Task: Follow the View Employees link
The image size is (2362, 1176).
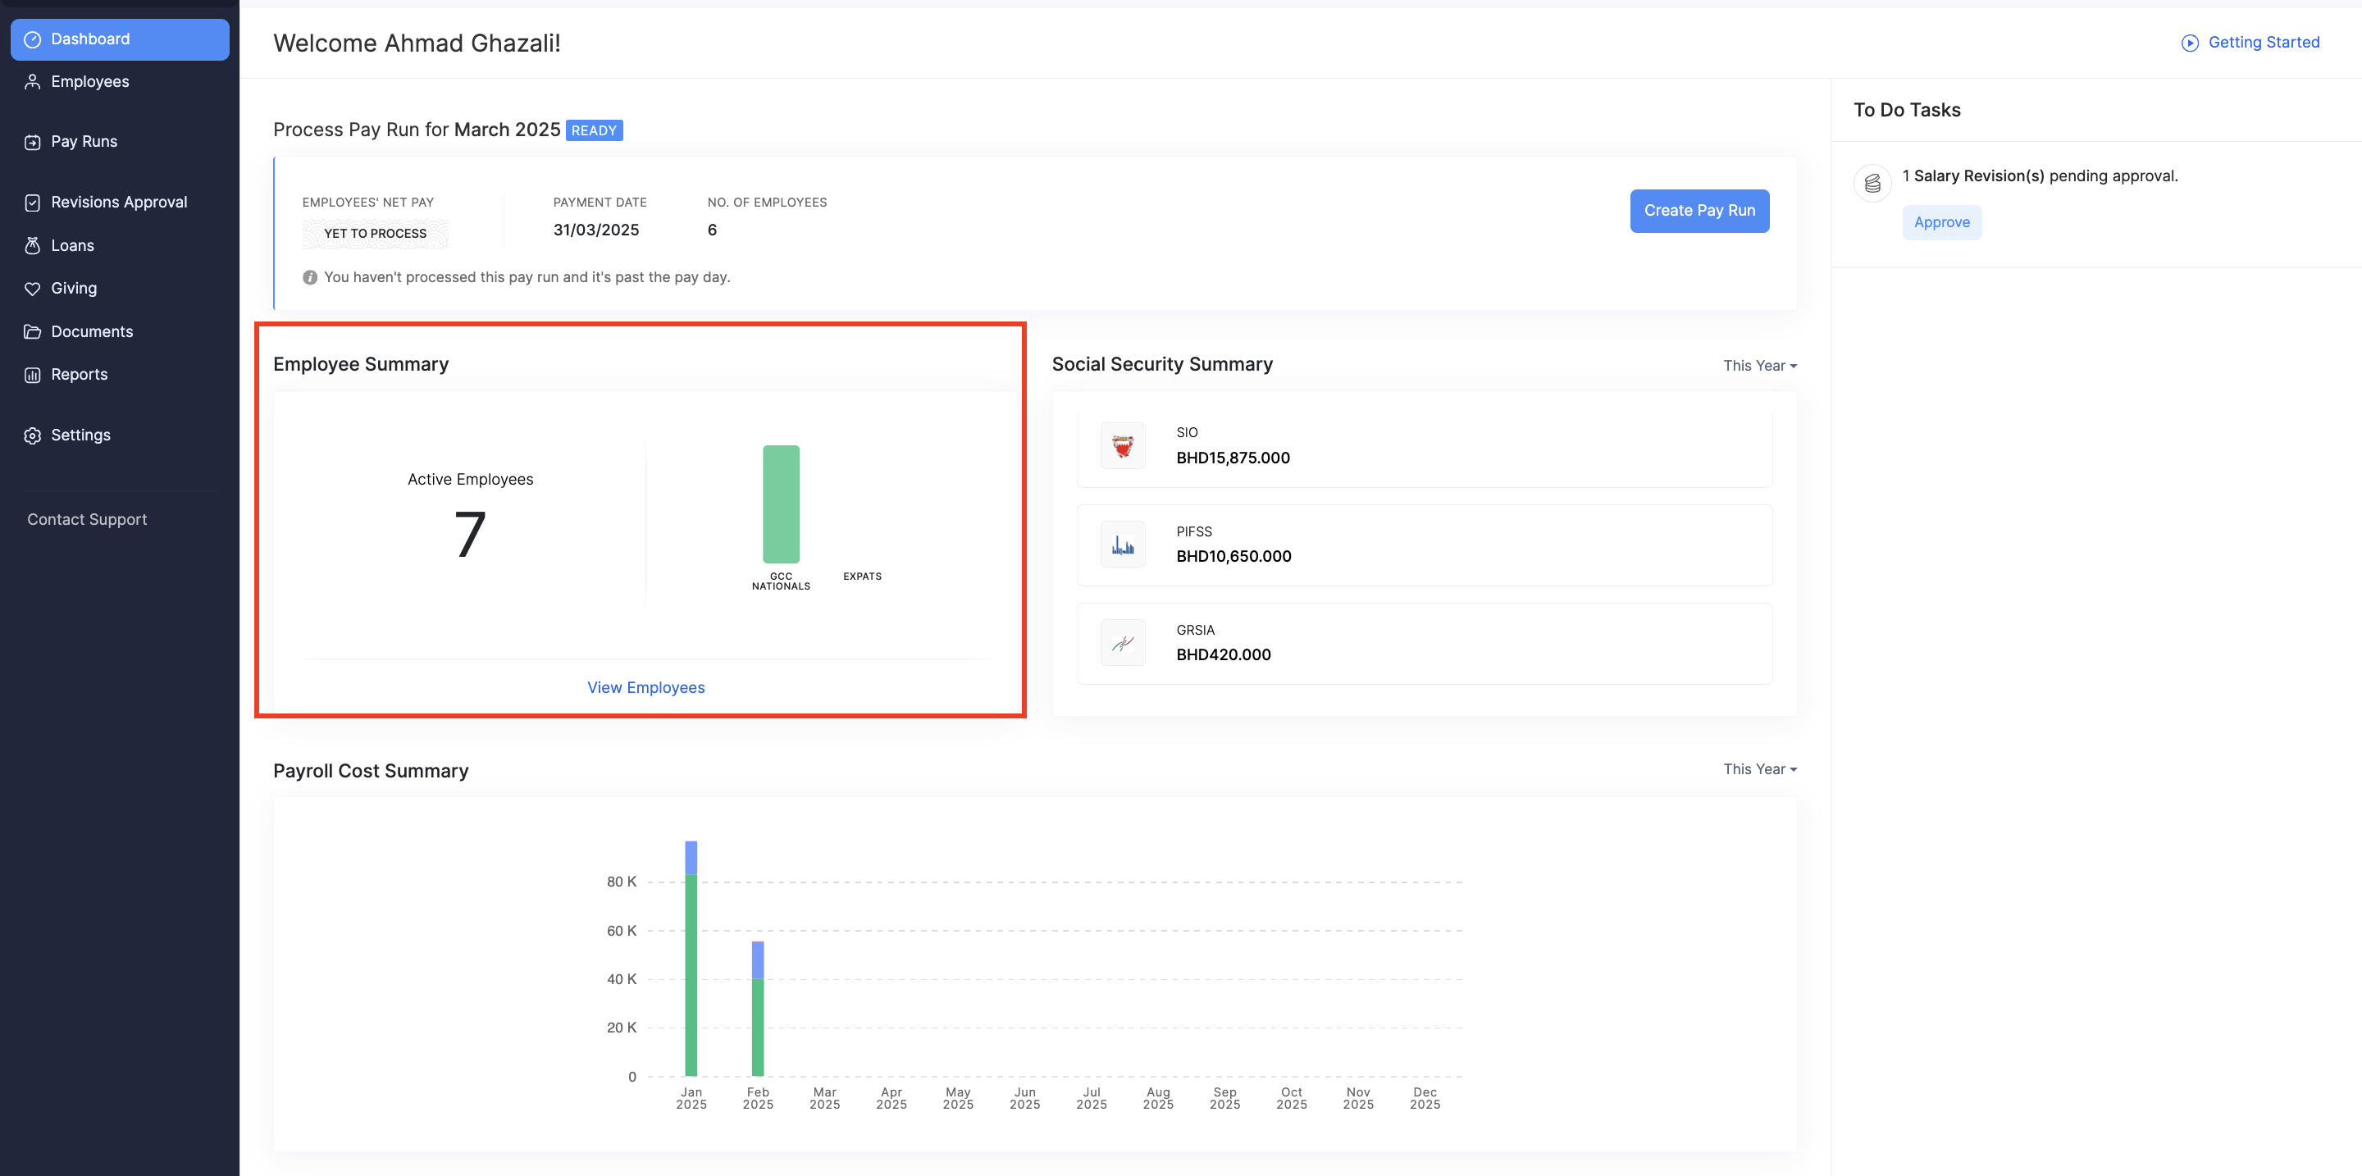Action: (x=645, y=687)
